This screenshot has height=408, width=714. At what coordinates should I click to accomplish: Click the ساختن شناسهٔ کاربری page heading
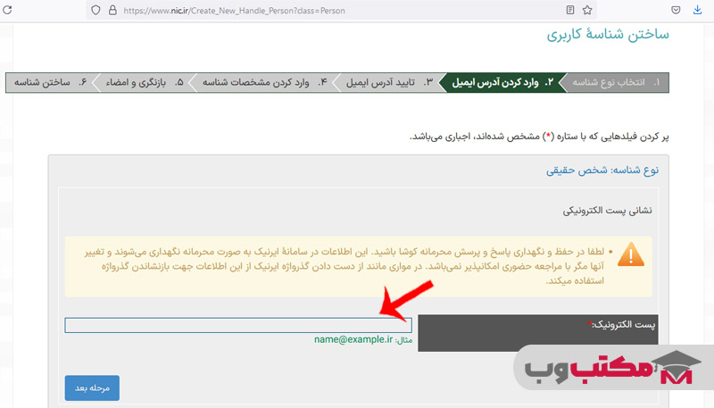[608, 35]
